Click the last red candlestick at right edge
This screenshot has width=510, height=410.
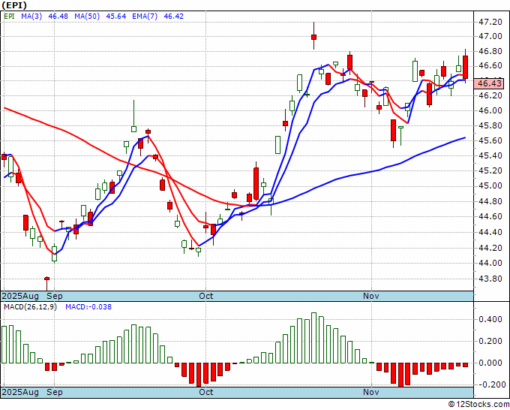pyautogui.click(x=466, y=67)
